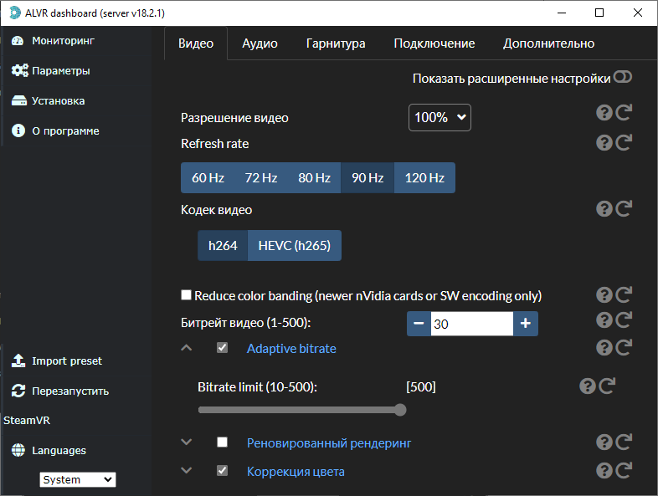Open the О программе sidebar section
Screen dimensions: 658x496
[55, 130]
